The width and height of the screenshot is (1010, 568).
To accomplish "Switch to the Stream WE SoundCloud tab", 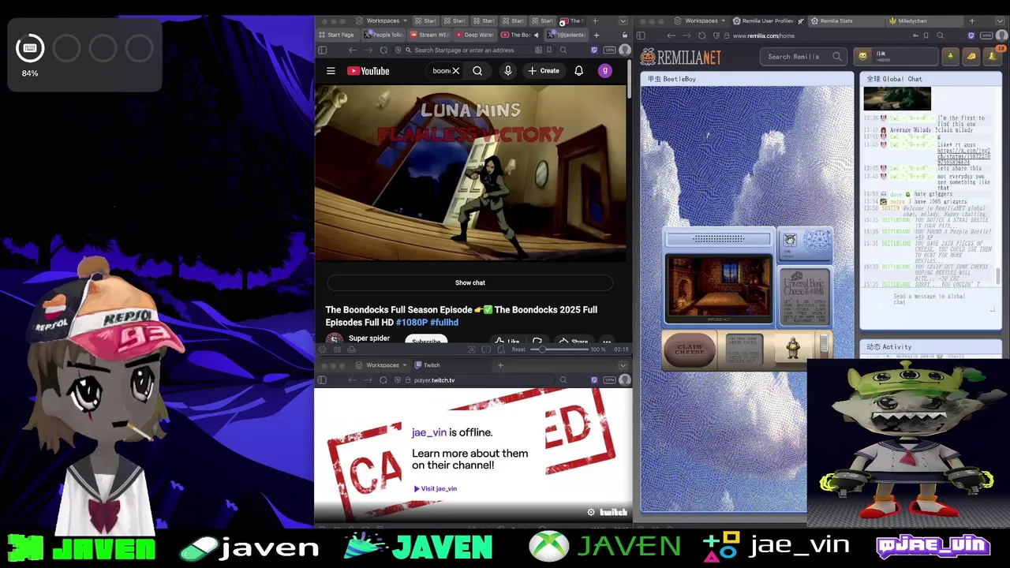I will (x=430, y=35).
